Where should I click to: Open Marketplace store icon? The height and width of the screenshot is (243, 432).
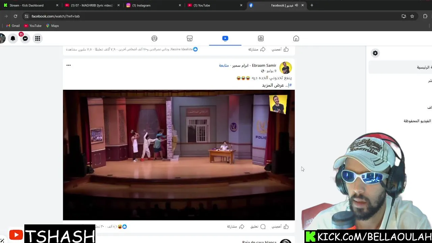coord(190,38)
